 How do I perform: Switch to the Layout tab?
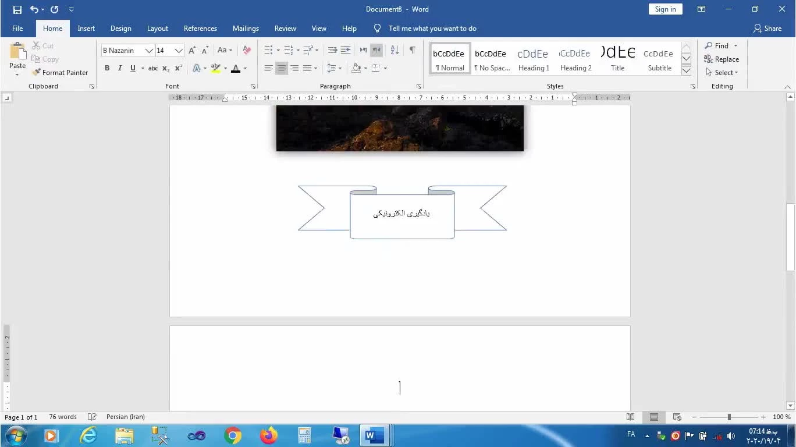click(x=157, y=29)
